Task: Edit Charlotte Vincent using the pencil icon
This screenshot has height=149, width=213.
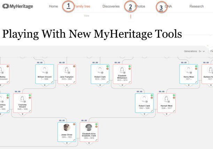Action: pyautogui.click(x=30, y=111)
